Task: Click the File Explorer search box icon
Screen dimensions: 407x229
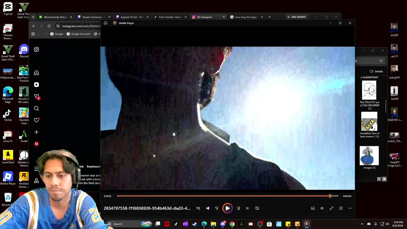Action: [381, 61]
